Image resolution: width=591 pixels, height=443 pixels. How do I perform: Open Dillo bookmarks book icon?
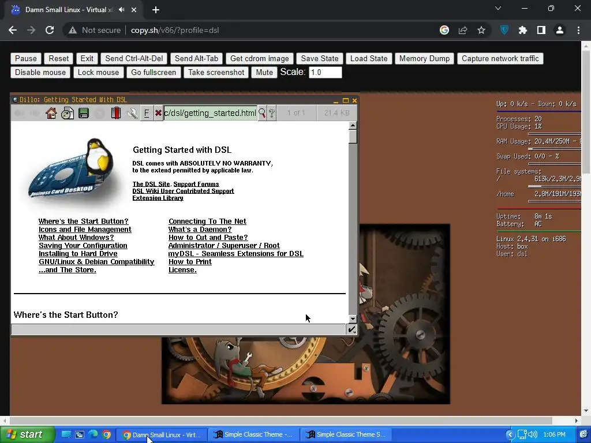[116, 113]
